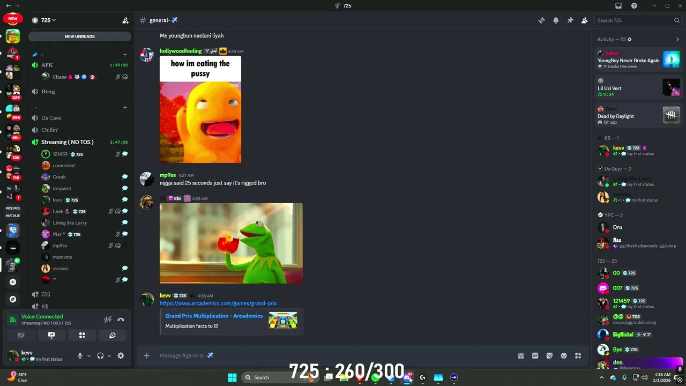Open the sticker picker
The height and width of the screenshot is (386, 686).
tap(549, 355)
